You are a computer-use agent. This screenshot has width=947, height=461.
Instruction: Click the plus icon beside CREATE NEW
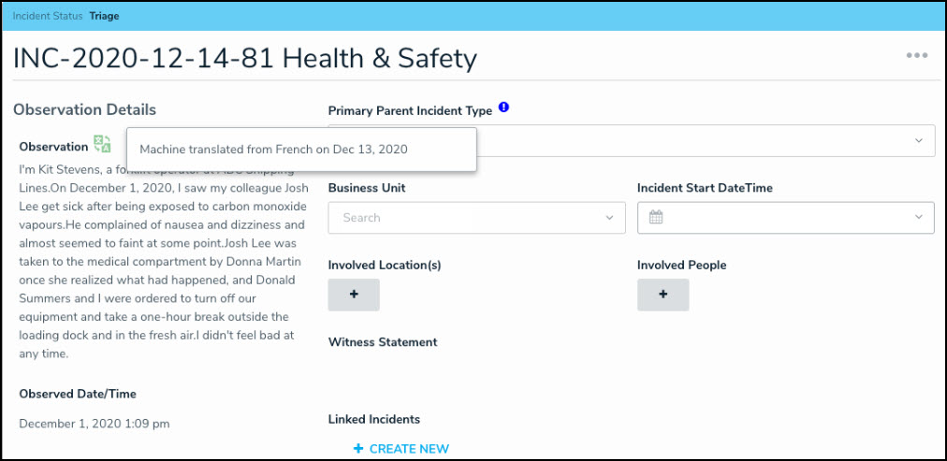tap(357, 449)
